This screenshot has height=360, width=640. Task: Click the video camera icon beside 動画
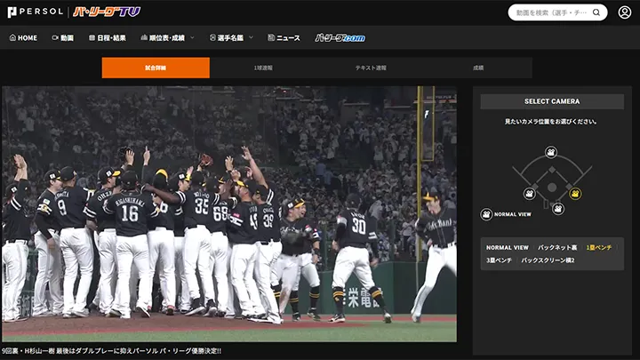pos(55,37)
